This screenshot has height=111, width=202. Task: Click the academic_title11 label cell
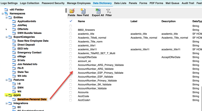[x=140, y=49]
